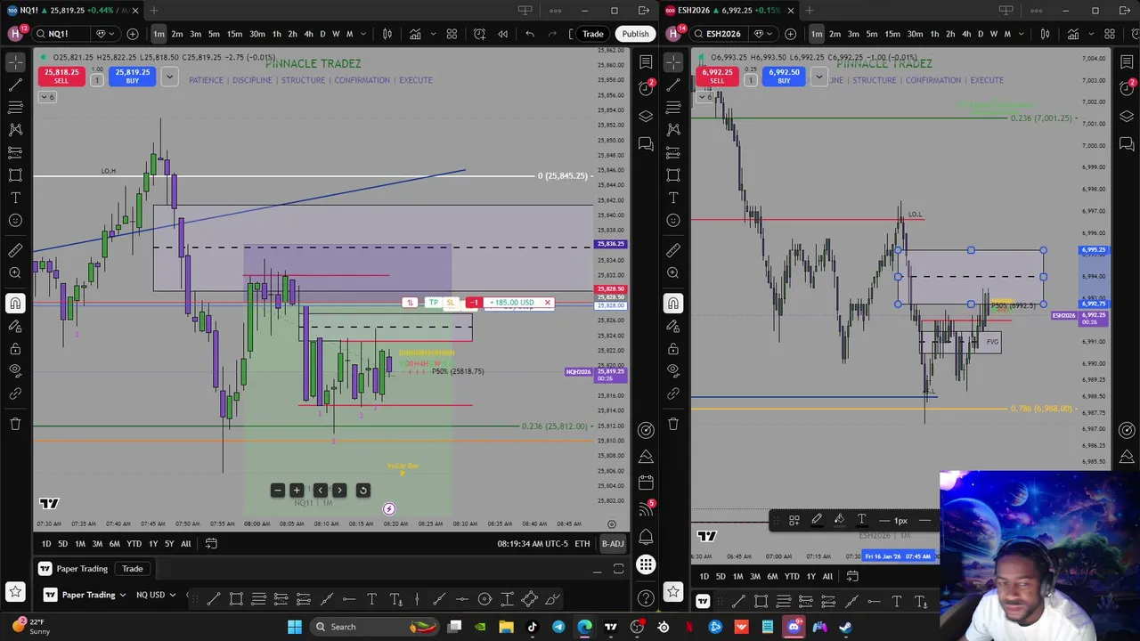Select trend line tool in NQ1! left toolbar
Viewport: 1140px width, 641px height.
15,85
